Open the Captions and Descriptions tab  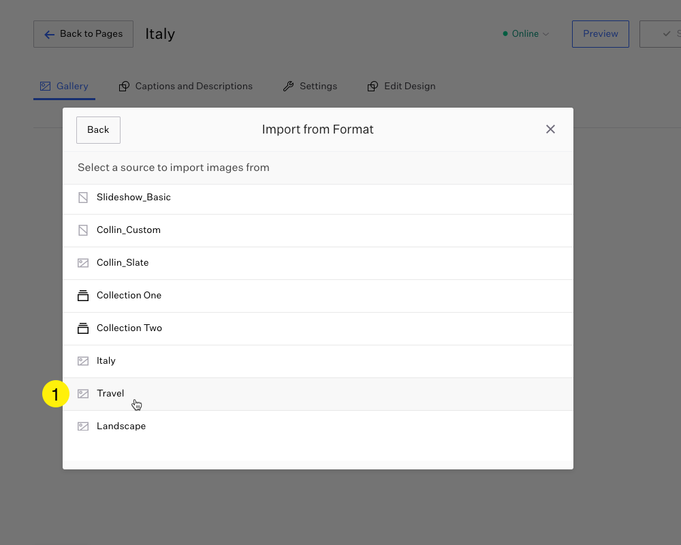point(186,86)
